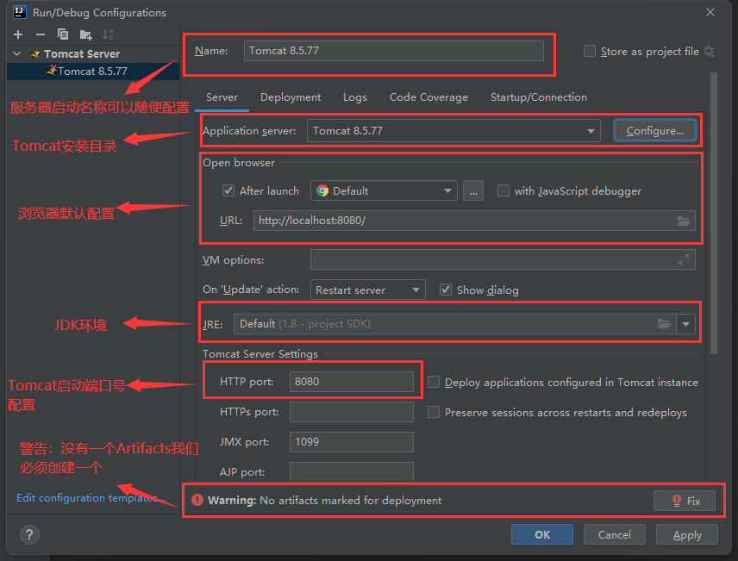
Task: Click the HTTP port field
Action: [352, 382]
